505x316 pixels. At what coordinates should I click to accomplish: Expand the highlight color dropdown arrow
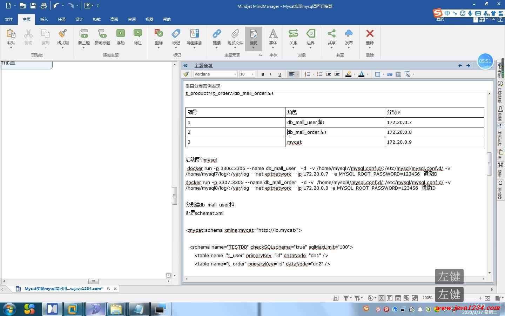point(355,74)
